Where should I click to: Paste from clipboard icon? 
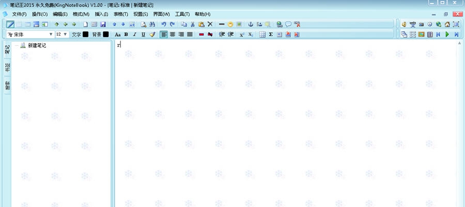pyautogui.click(x=202, y=24)
